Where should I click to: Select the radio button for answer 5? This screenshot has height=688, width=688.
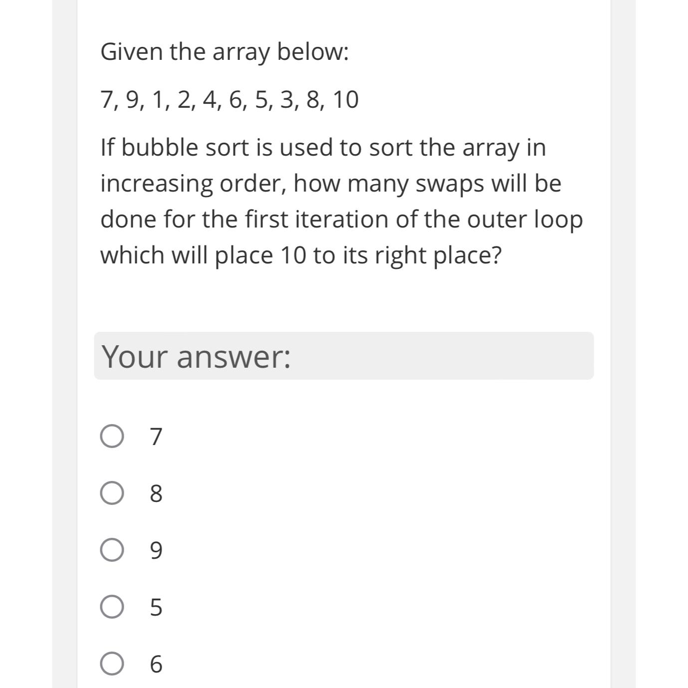point(112,608)
